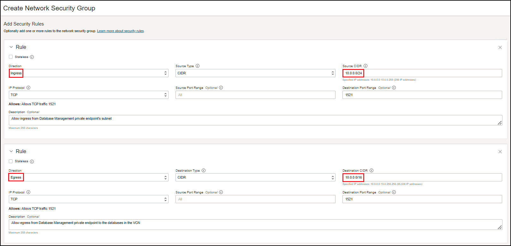The image size is (511, 246).
Task: Remove the Ingress rule with X icon
Action: click(x=500, y=48)
